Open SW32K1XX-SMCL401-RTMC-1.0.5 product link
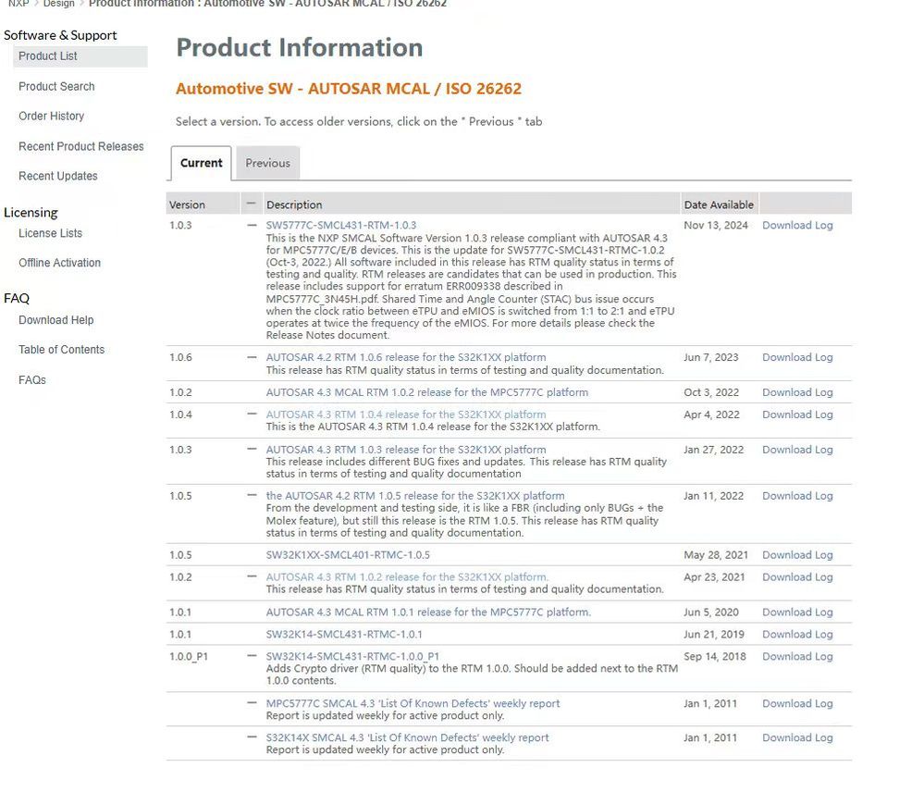 click(348, 555)
